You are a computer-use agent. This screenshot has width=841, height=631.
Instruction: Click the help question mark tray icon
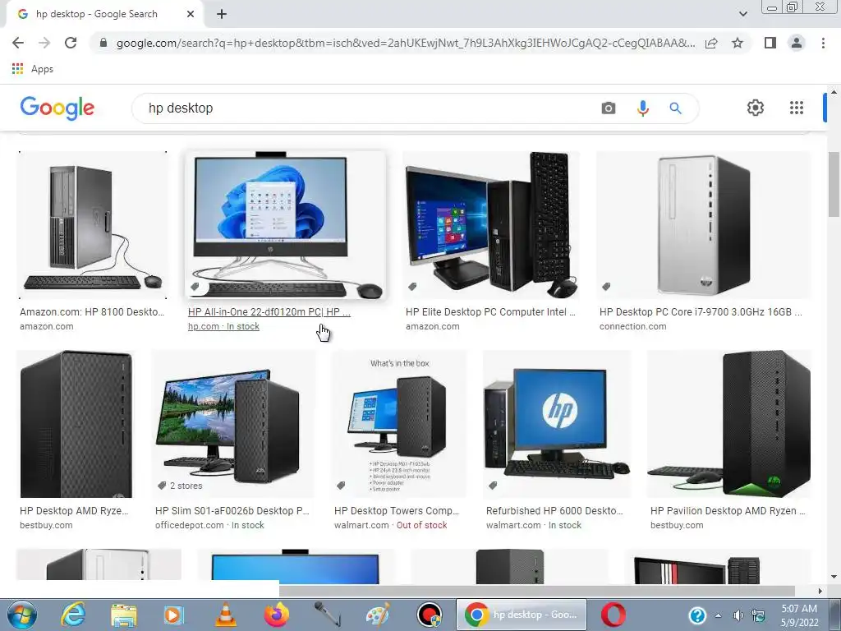pos(697,615)
